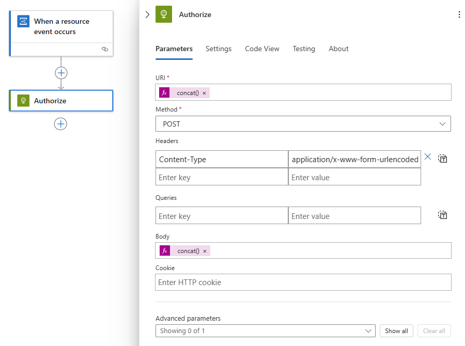Select the When a resource event occurs trigger
Screen dimensions: 465x346
pos(61,33)
